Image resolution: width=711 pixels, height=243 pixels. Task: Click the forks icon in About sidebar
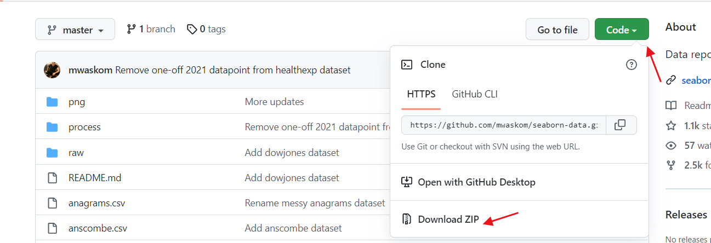[x=671, y=165]
